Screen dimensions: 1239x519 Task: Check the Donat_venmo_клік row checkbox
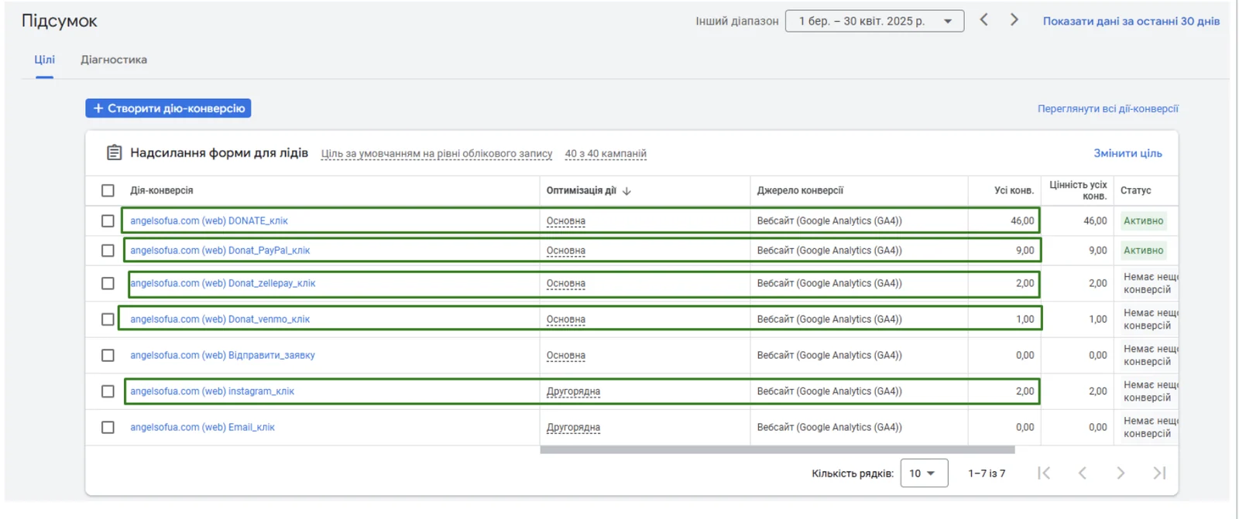pyautogui.click(x=108, y=319)
